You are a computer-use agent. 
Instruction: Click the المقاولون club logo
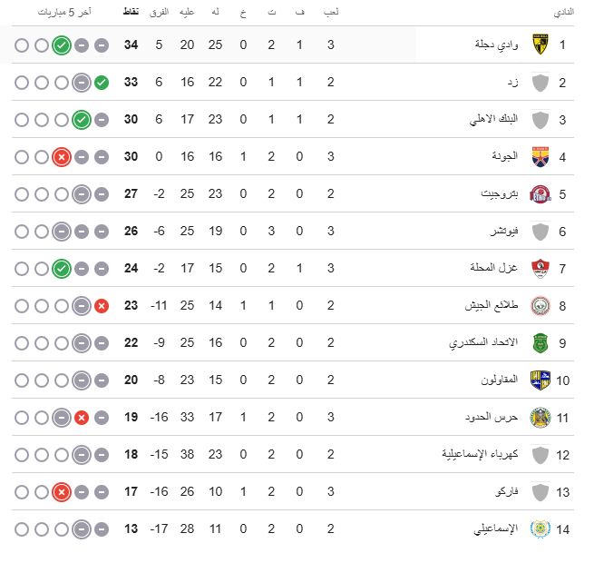point(540,380)
